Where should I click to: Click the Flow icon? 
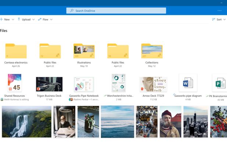click(x=40, y=19)
